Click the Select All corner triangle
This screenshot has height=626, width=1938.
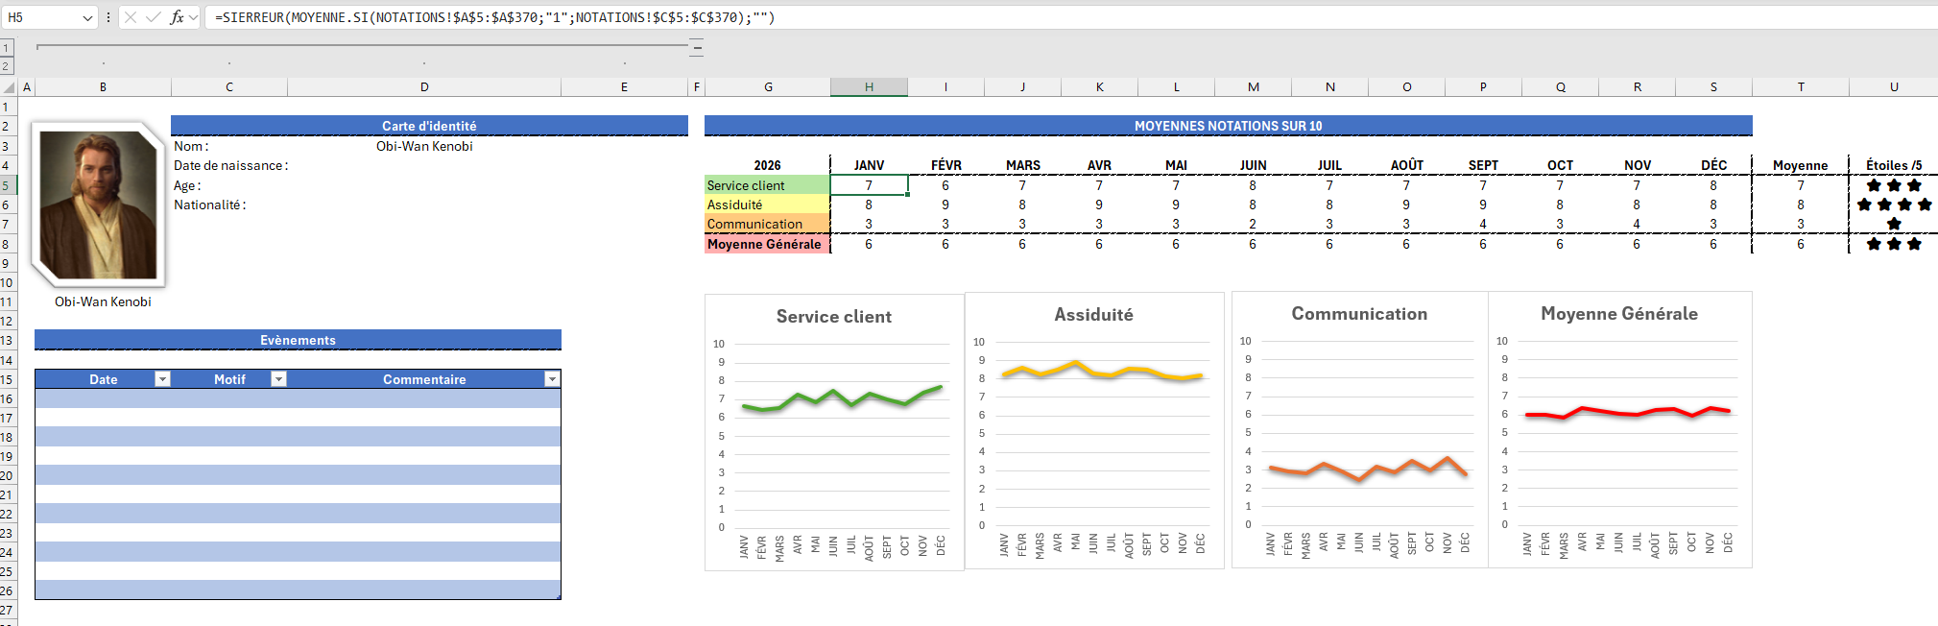click(9, 87)
